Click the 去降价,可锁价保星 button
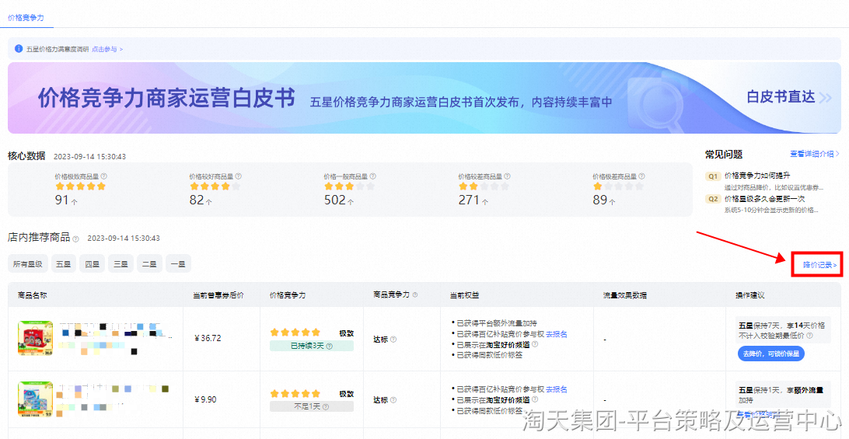 771,354
